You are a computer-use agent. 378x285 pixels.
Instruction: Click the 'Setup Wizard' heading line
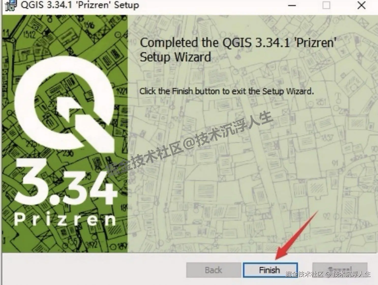pyautogui.click(x=175, y=57)
